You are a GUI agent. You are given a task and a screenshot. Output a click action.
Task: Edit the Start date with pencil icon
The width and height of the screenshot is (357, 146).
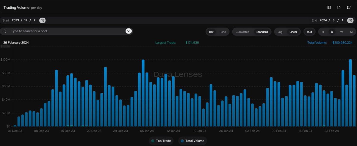[43, 20]
